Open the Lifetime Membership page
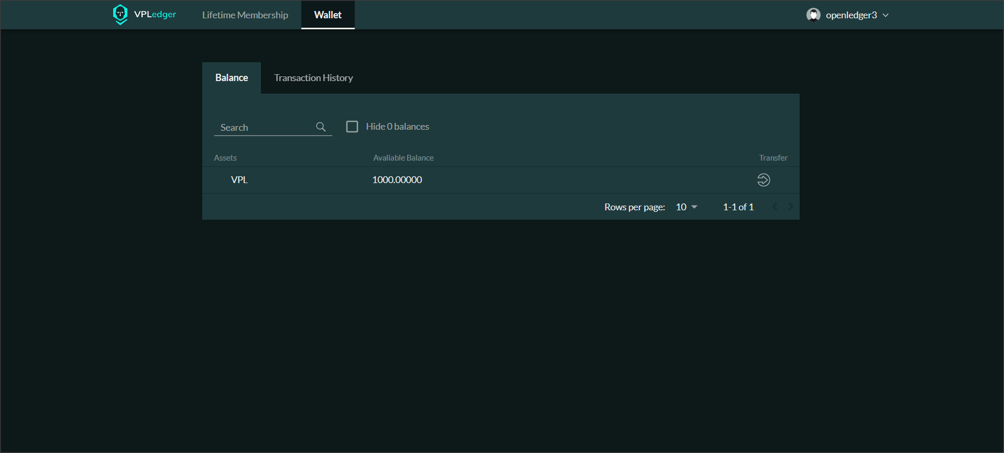Image resolution: width=1004 pixels, height=453 pixels. [245, 15]
